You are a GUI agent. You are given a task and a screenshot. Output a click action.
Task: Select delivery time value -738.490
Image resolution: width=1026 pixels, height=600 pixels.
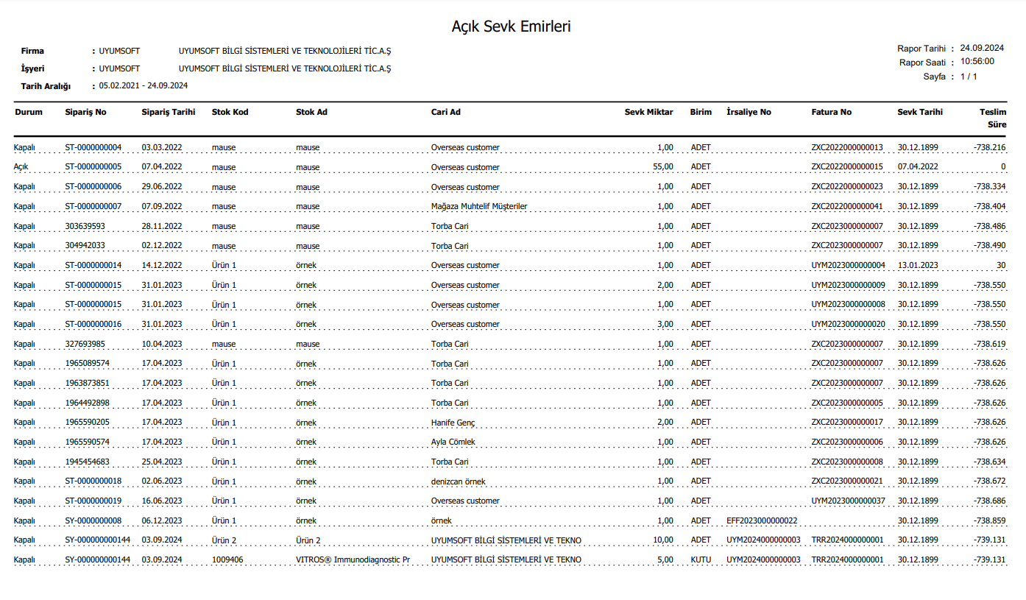coord(989,246)
